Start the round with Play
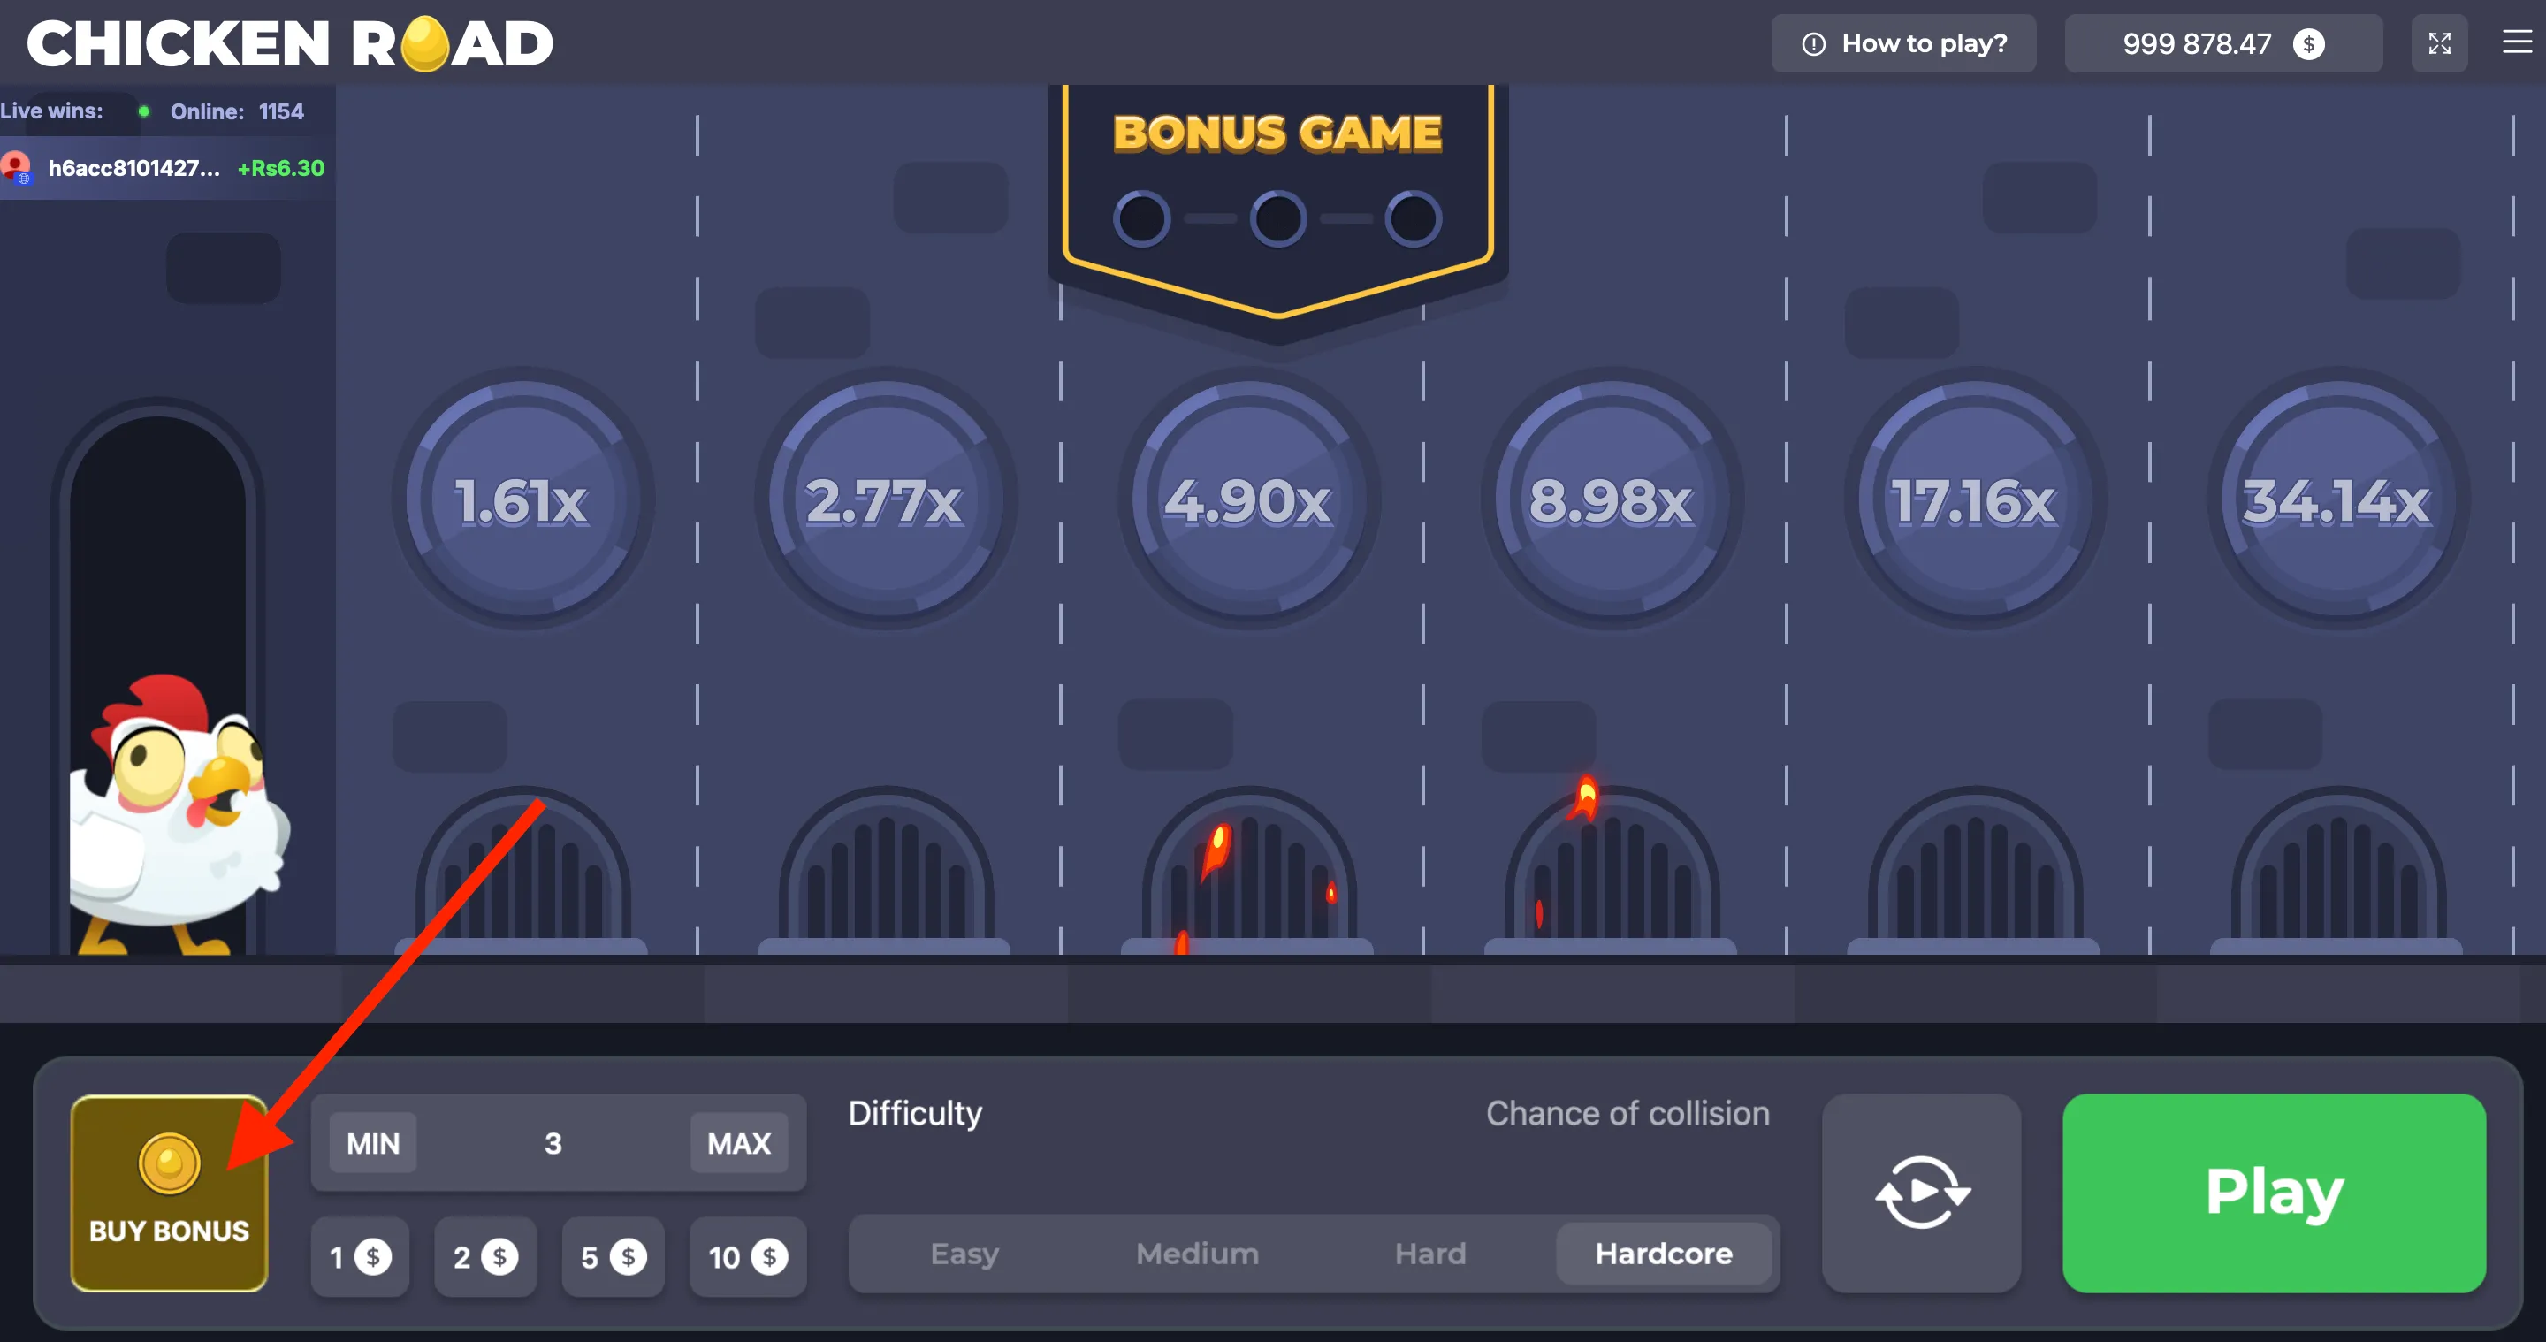2546x1342 pixels. 2273,1192
